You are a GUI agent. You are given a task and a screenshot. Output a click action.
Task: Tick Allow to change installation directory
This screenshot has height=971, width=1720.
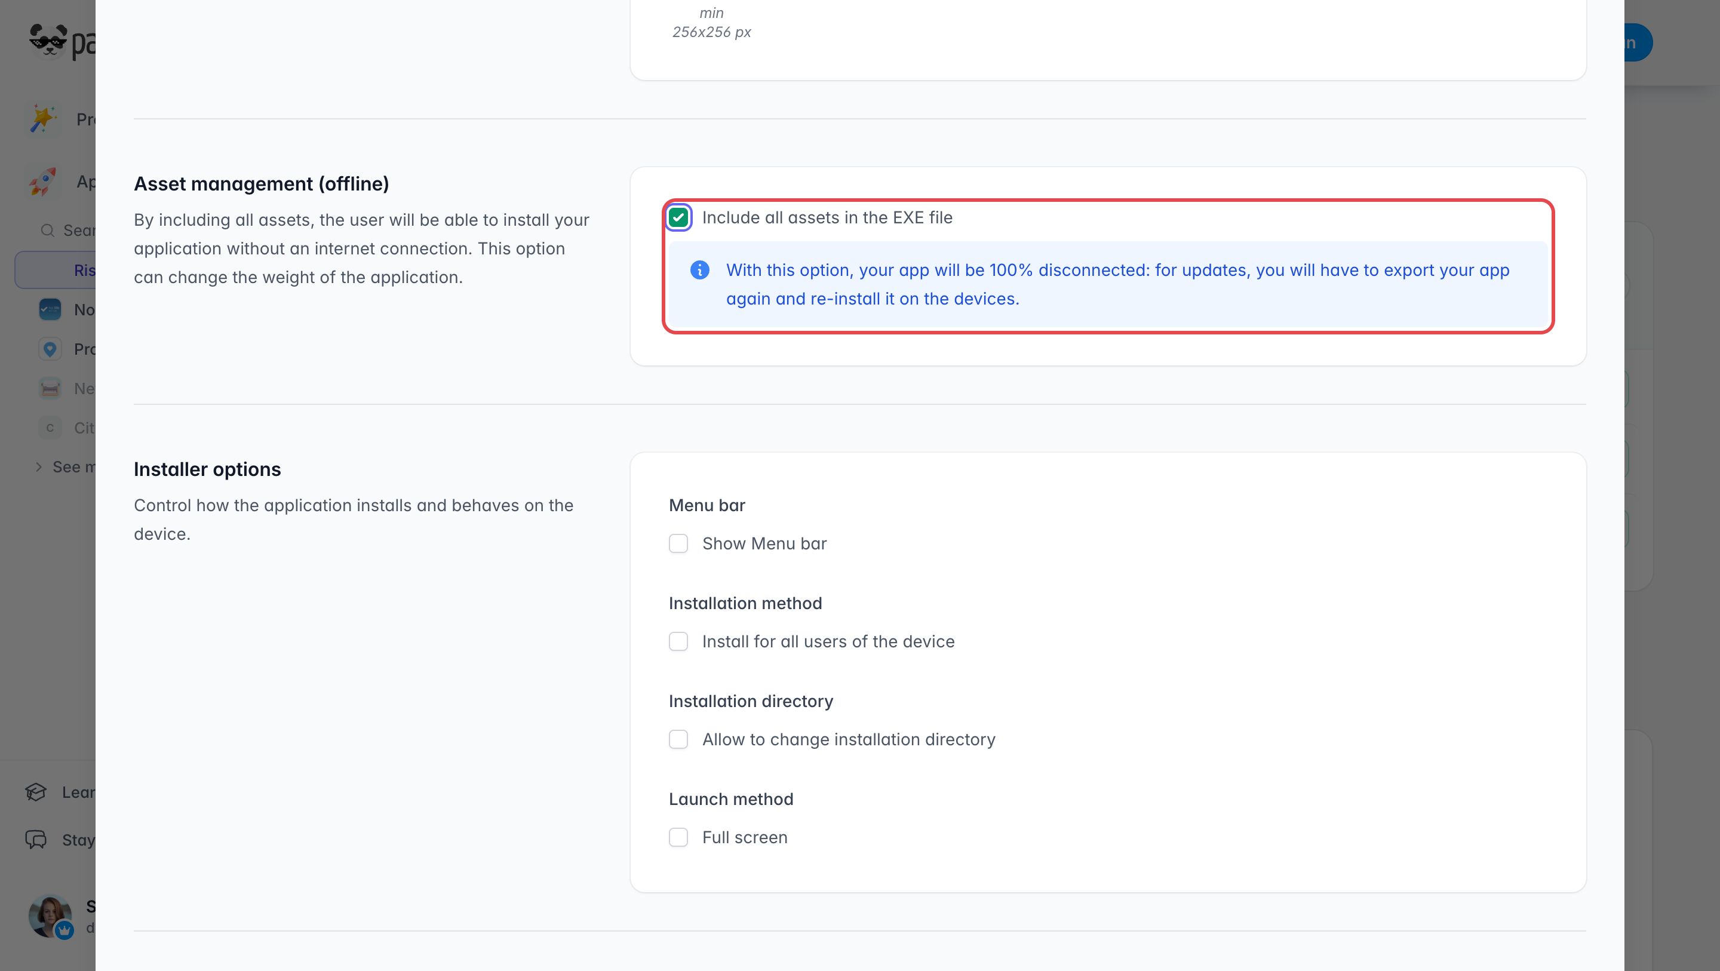coord(678,739)
